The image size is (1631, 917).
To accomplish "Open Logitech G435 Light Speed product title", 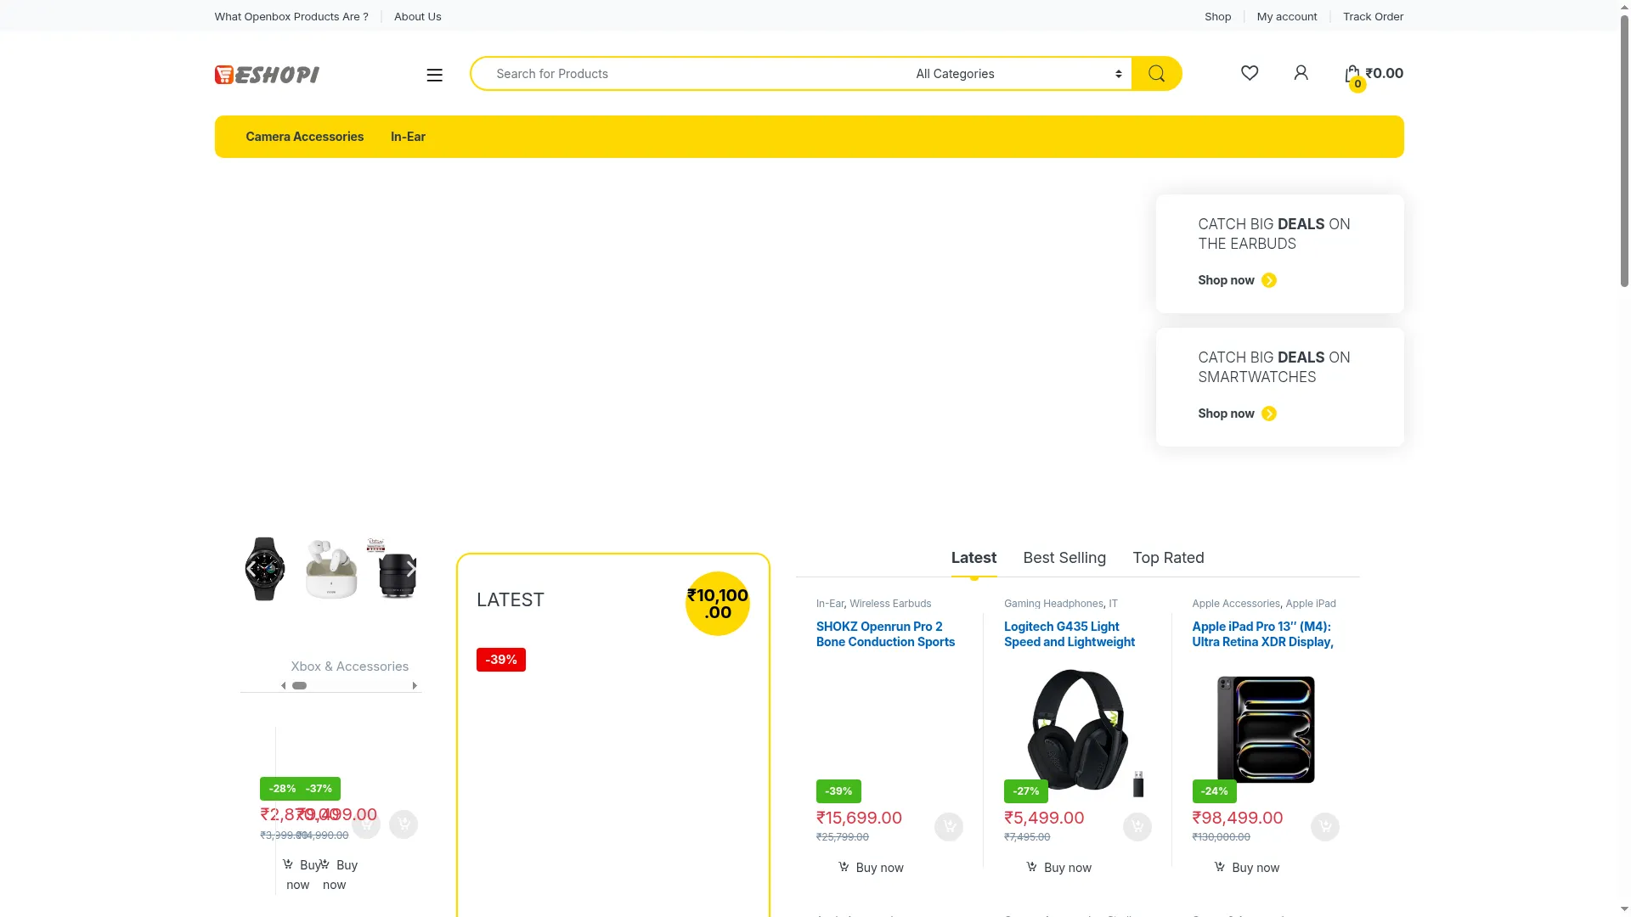I will click(1069, 634).
